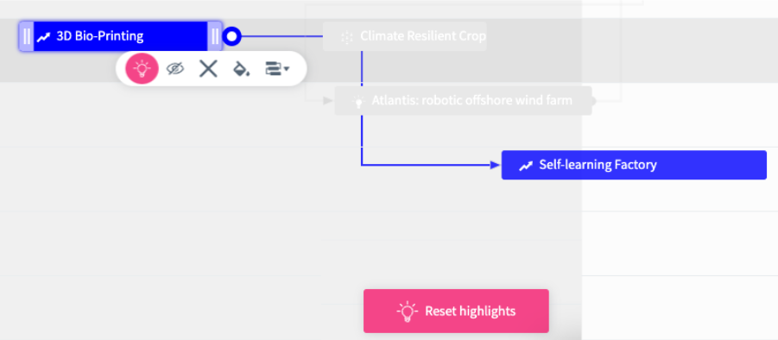This screenshot has height=340, width=778.
Task: Click arrowhead pointing to Self-learning Factory
Action: [x=495, y=165]
